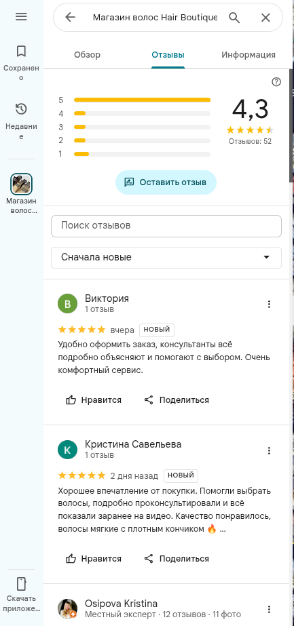Viewport: 294px width, 626px height.
Task: Click the Оставить отзыв button
Action: (x=166, y=182)
